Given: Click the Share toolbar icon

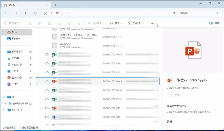Looking at the screenshot, I should 69,23.
